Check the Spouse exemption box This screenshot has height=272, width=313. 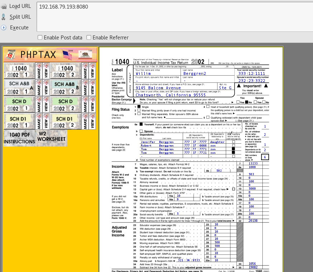point(141,131)
